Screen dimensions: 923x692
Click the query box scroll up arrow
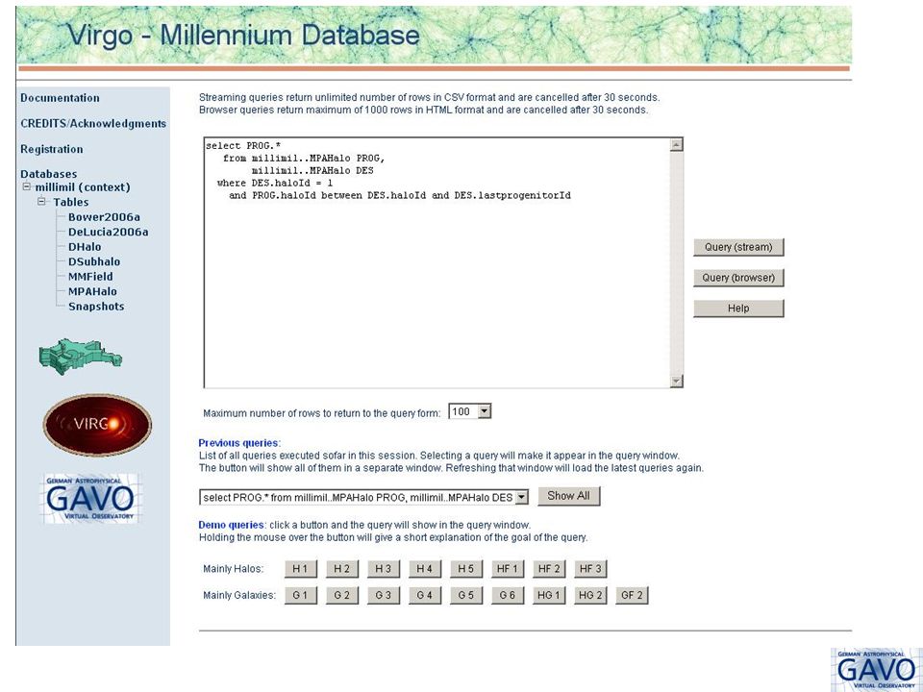click(x=676, y=145)
